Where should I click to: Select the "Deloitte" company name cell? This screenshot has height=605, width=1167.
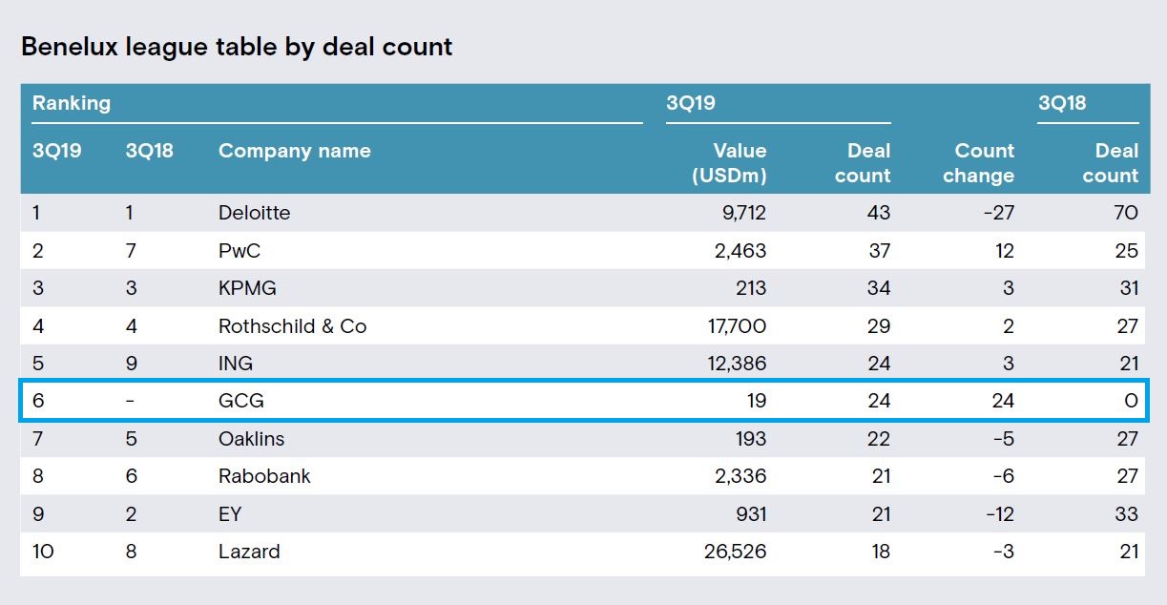click(x=254, y=213)
